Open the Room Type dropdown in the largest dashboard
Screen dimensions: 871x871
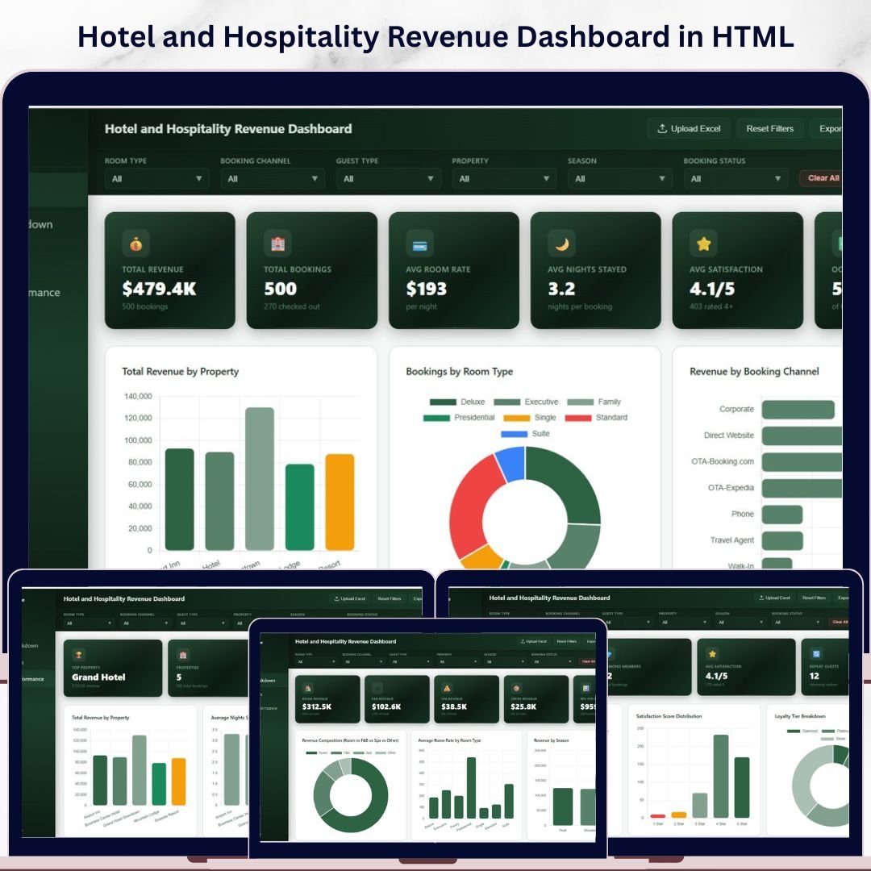point(157,178)
